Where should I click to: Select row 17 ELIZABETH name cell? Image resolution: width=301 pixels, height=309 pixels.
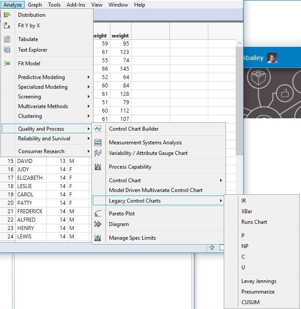[x=30, y=178]
